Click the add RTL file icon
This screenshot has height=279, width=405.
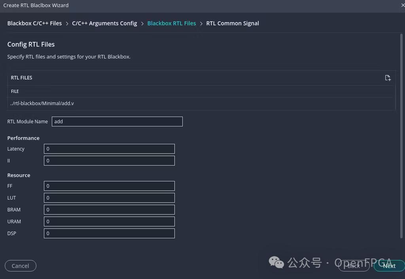point(388,78)
